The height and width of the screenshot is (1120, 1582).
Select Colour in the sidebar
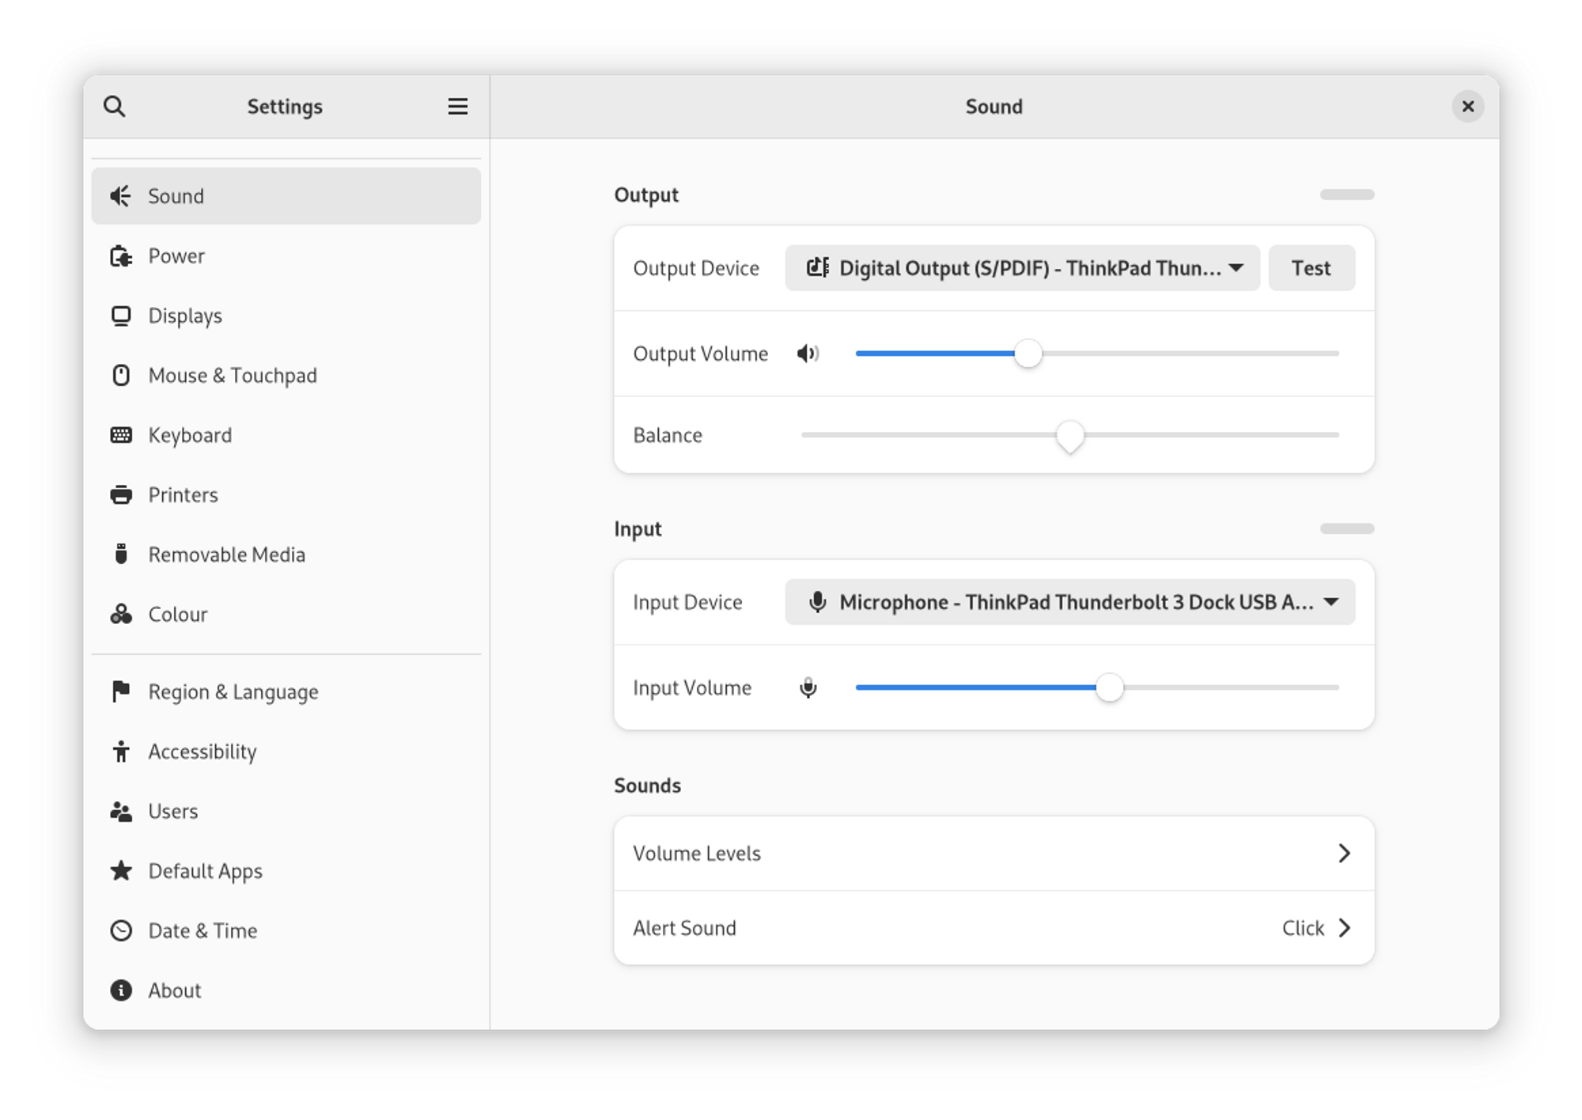[x=286, y=614]
